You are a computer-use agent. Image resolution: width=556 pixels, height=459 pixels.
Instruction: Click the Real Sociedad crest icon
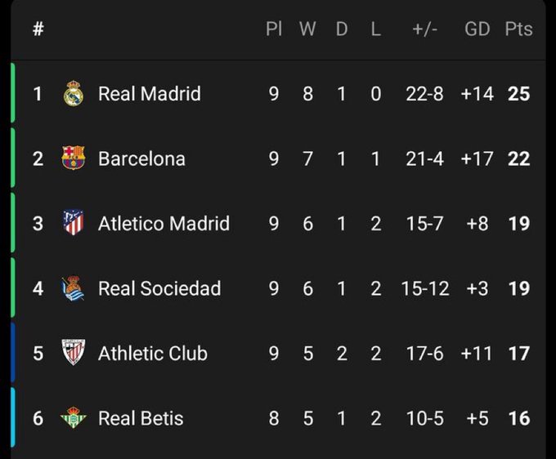(73, 288)
